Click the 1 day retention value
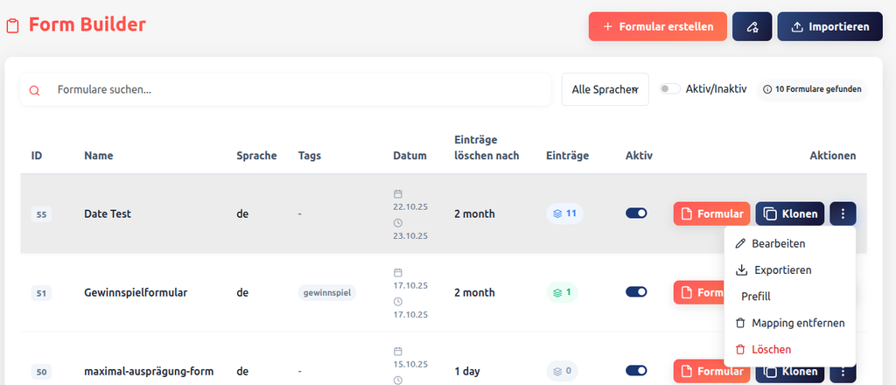 coord(467,371)
